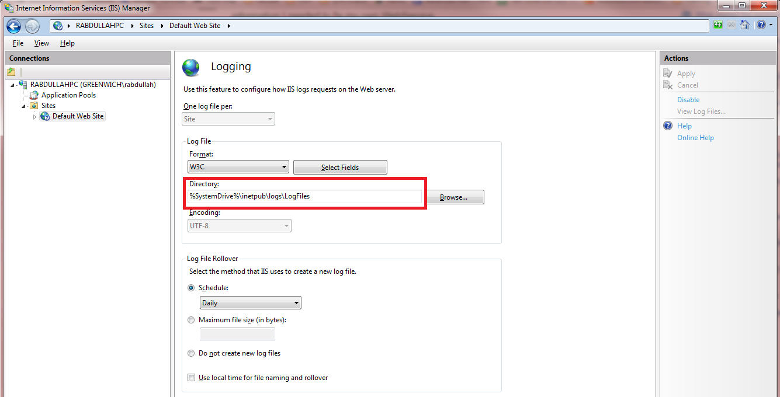The height and width of the screenshot is (397, 780).
Task: Open the Online Help link
Action: click(x=695, y=138)
